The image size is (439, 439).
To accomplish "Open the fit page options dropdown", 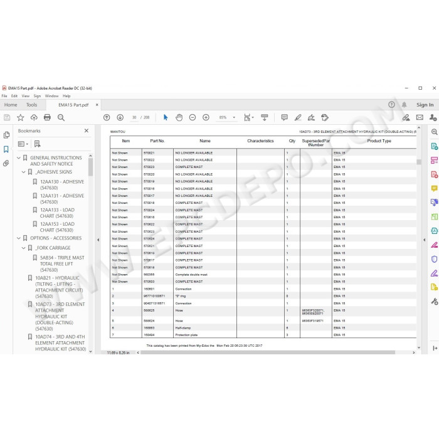I will point(248,118).
